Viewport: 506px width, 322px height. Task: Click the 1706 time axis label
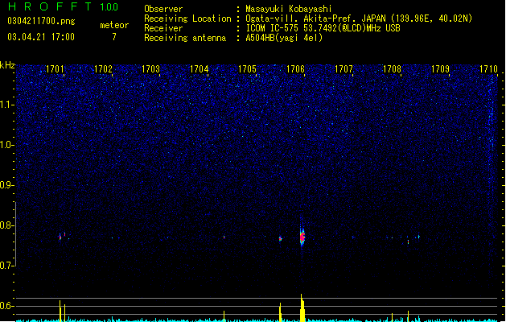295,69
